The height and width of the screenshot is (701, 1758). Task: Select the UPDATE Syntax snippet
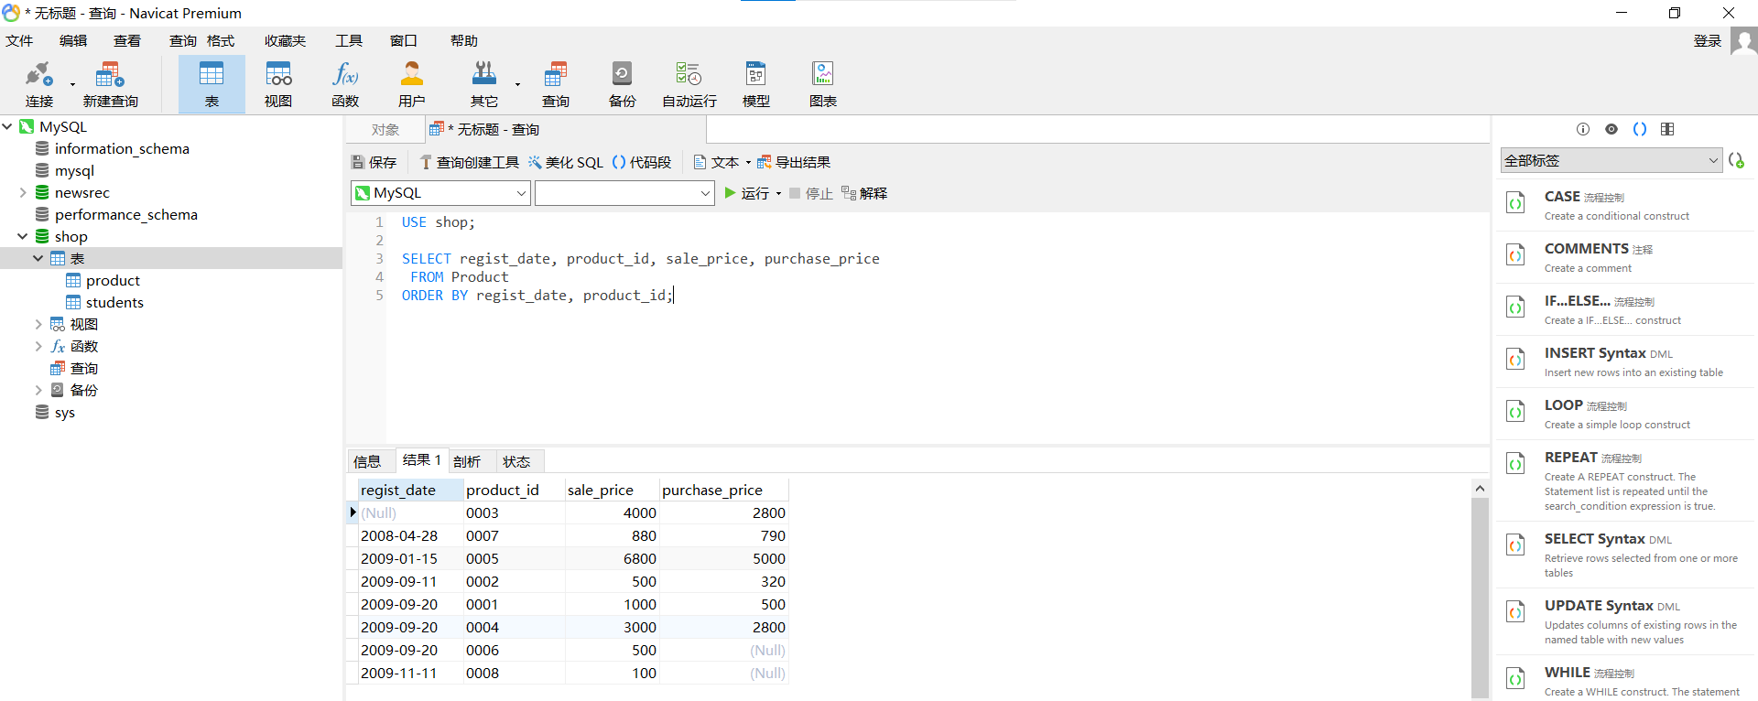(x=1626, y=621)
